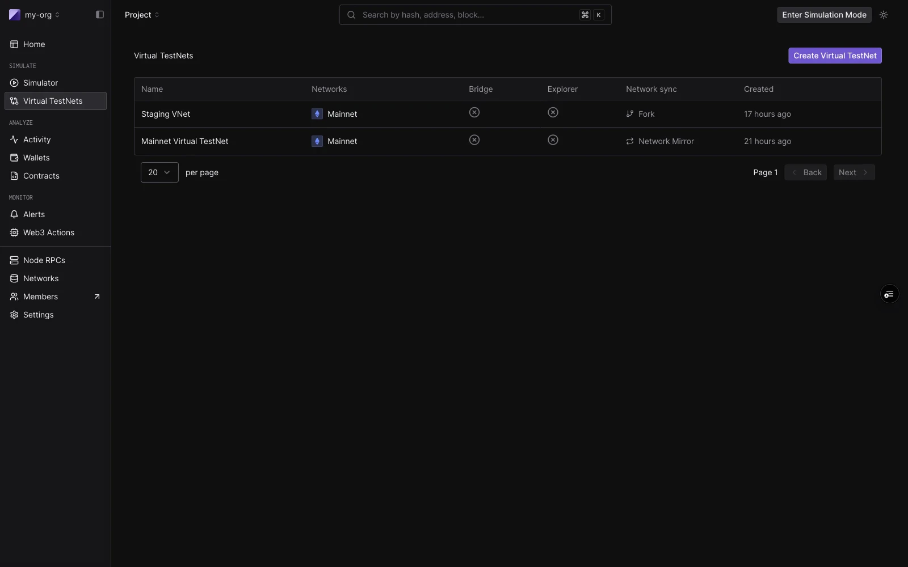Image resolution: width=908 pixels, height=567 pixels.
Task: Click the Name column header
Action: 152,89
